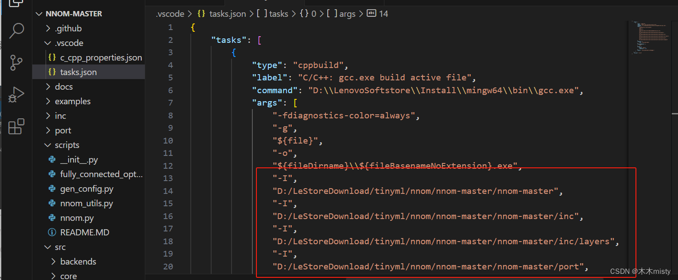The image size is (678, 280).
Task: Click the fileBasenameNoExtension output path
Action: coord(395,166)
